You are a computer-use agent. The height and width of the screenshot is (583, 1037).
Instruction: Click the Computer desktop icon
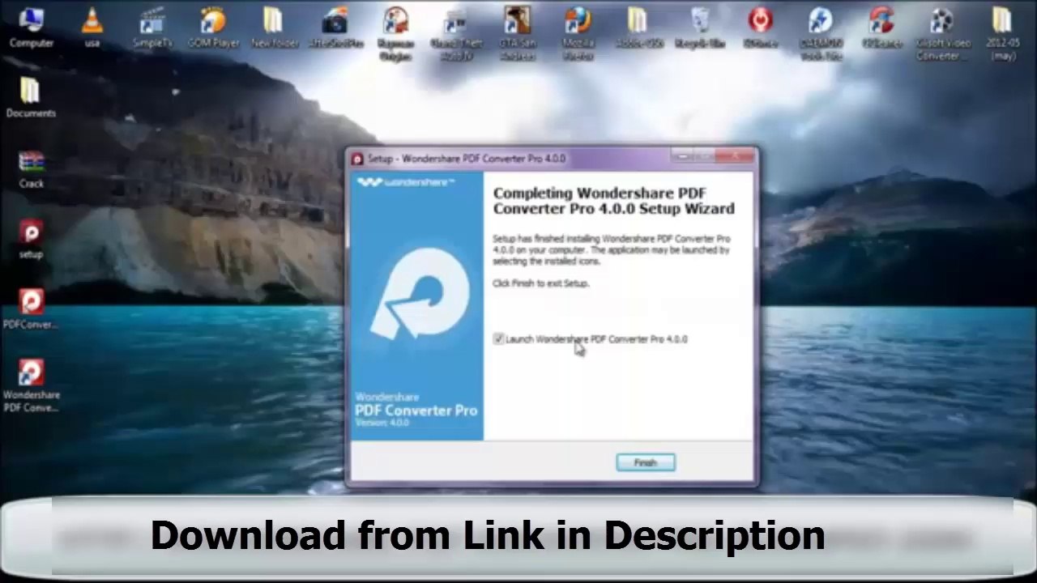point(32,27)
